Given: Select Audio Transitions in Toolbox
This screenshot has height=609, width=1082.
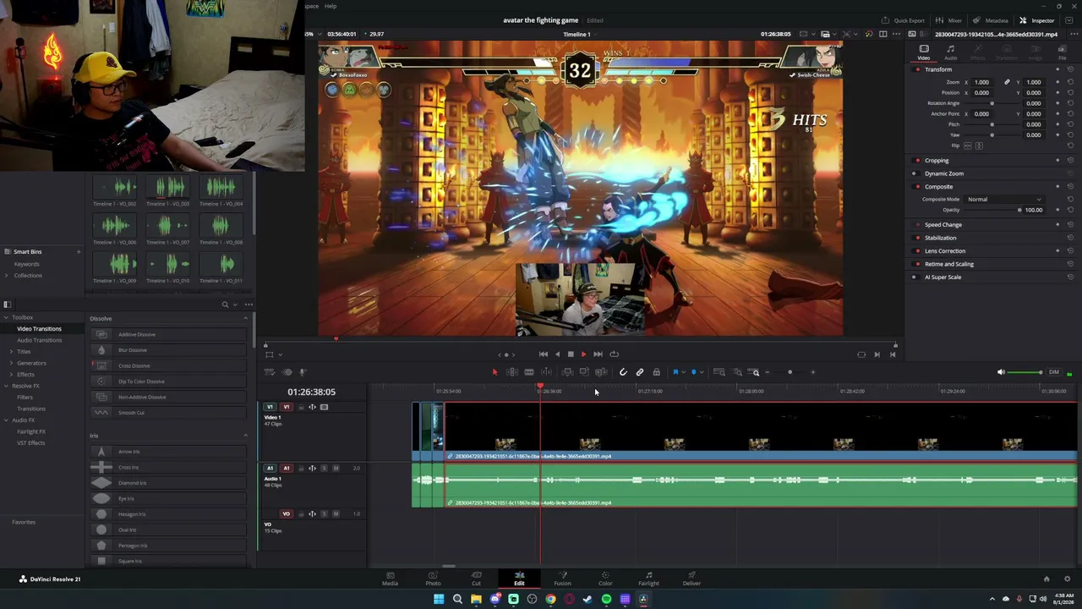Looking at the screenshot, I should pyautogui.click(x=39, y=340).
